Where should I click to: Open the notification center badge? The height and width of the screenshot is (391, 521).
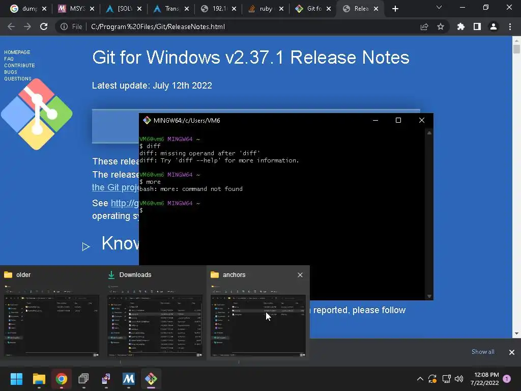(507, 379)
